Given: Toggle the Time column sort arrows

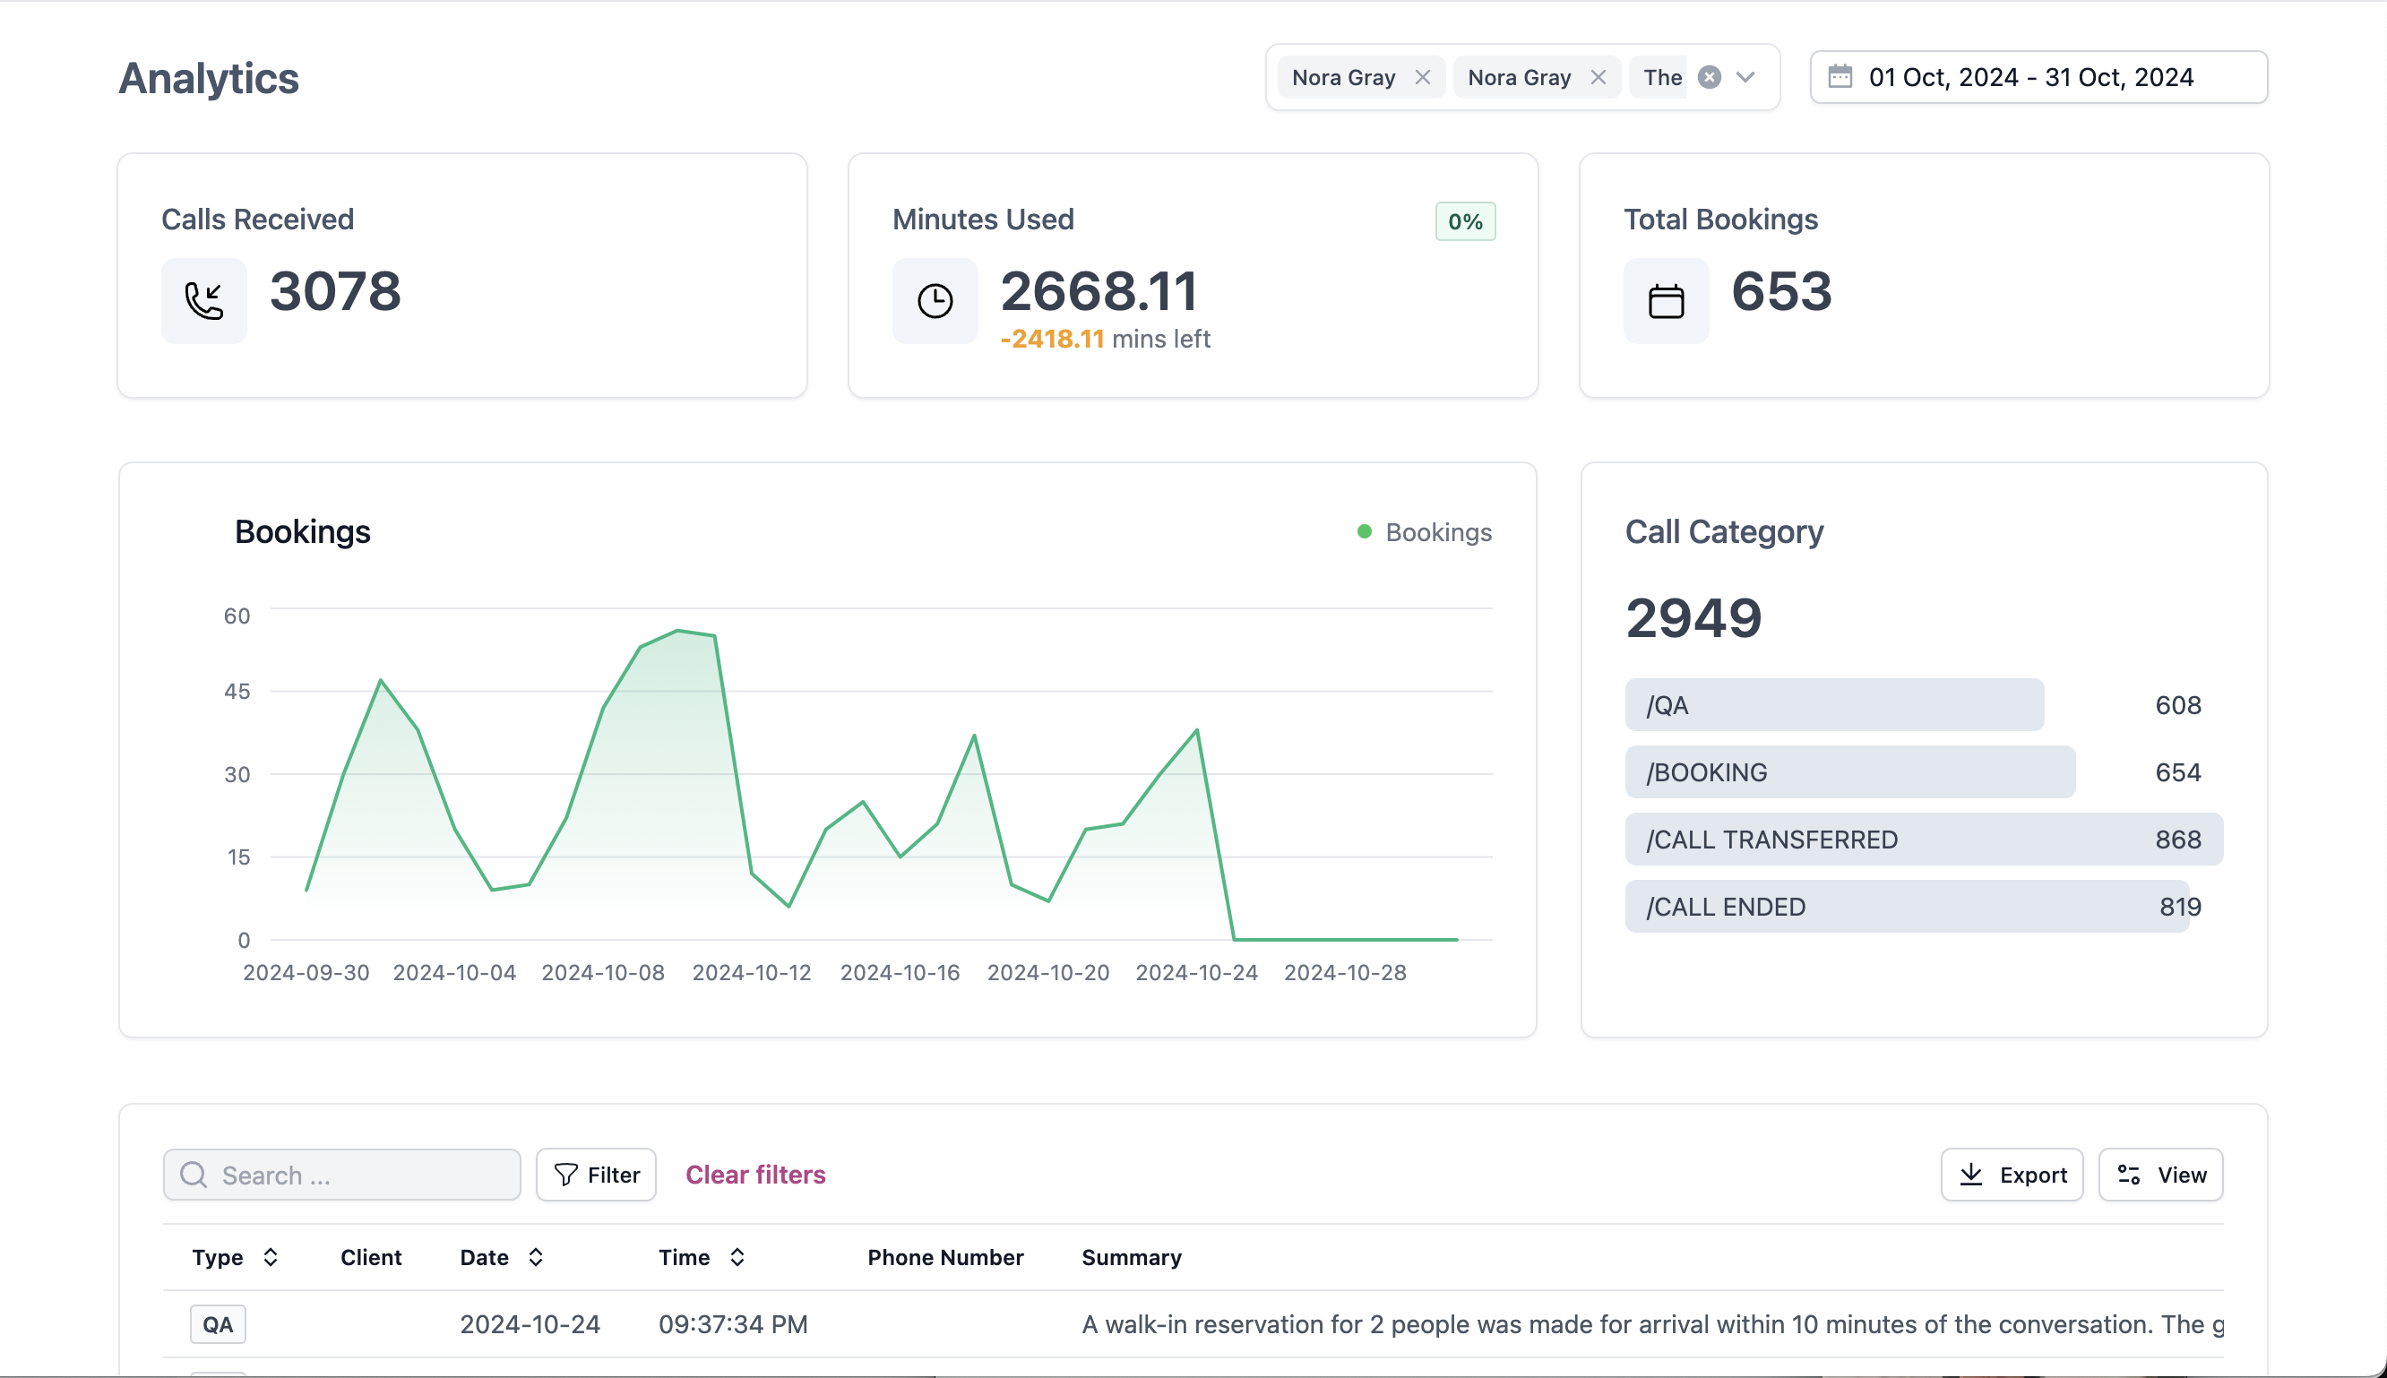Looking at the screenshot, I should [x=737, y=1257].
